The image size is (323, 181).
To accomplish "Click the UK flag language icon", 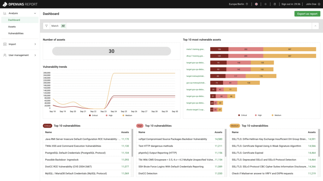I will 256,4.
